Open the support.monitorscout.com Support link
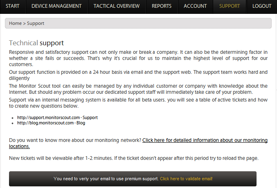Image resolution: width=277 pixels, height=188 pixels. [57, 117]
